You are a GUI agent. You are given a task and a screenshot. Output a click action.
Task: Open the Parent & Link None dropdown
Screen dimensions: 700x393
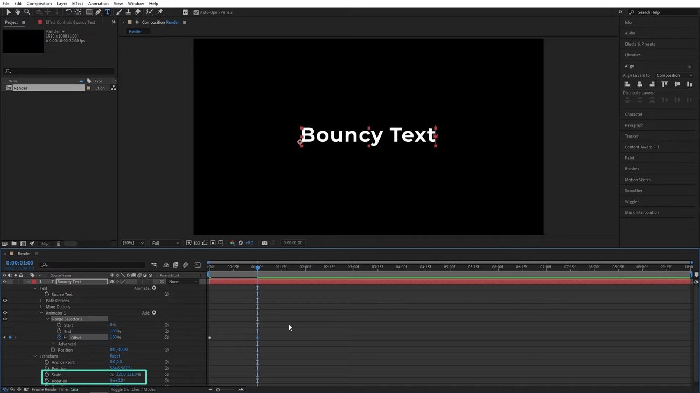tap(183, 282)
